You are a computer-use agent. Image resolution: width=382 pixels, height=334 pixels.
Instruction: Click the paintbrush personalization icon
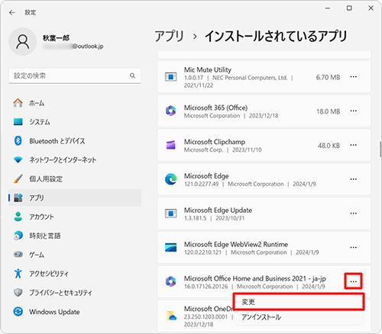(x=18, y=178)
